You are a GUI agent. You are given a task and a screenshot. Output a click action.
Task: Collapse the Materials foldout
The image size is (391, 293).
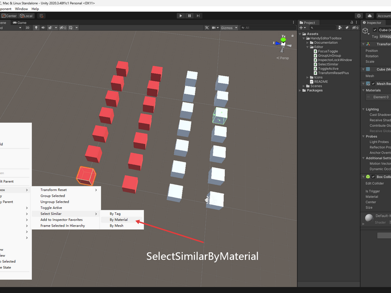click(363, 90)
